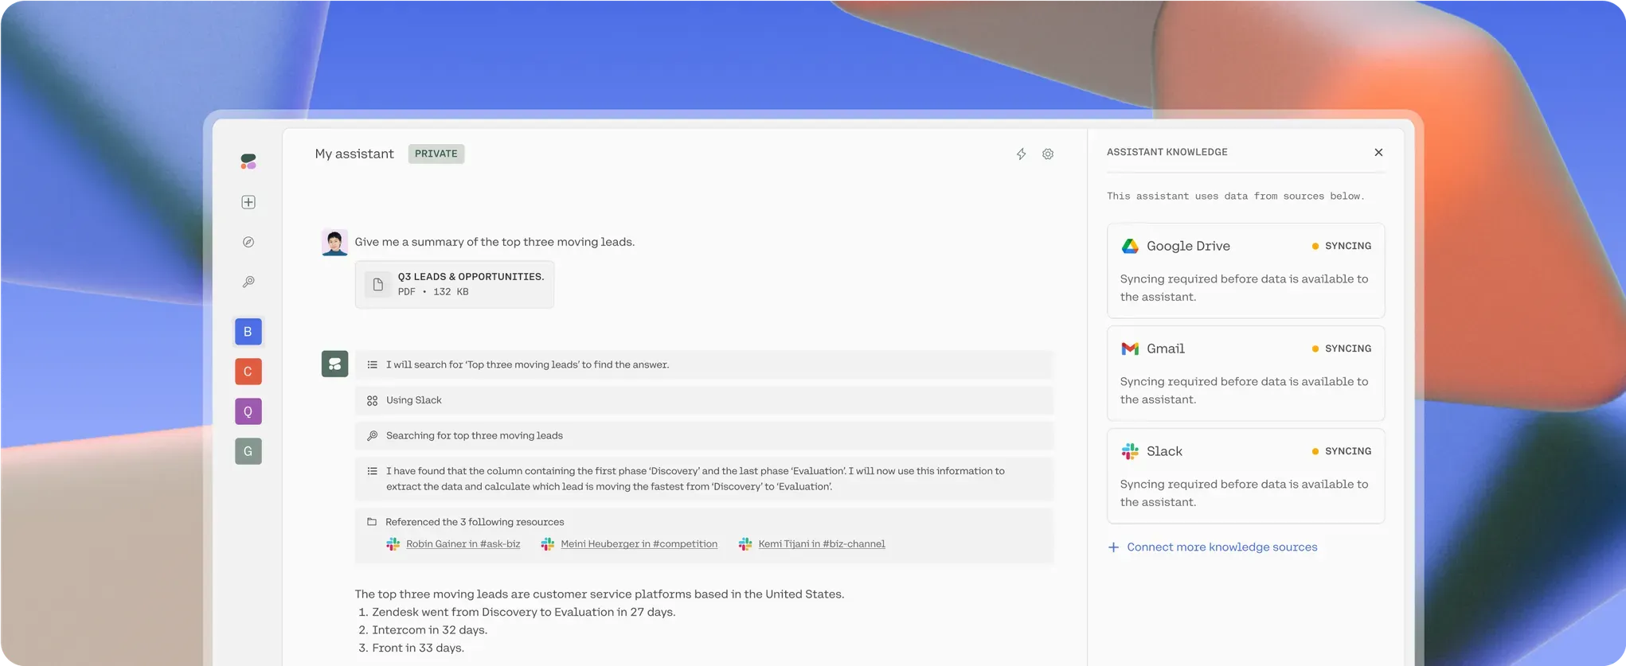Click the apps icon beside Using Slack

tap(372, 401)
